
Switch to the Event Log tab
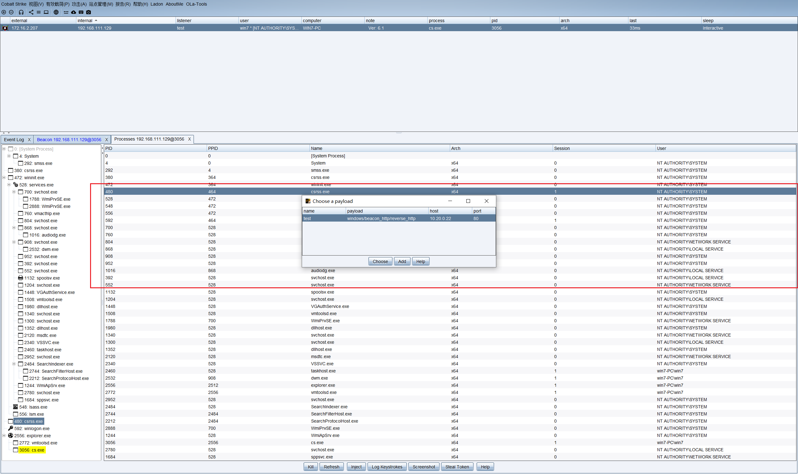coord(14,140)
